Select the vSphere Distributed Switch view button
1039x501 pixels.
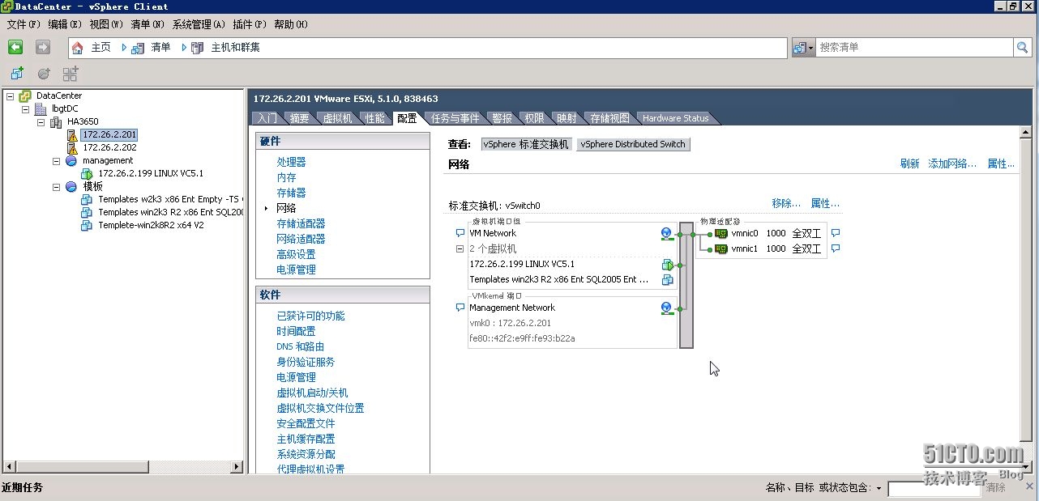[x=633, y=144]
